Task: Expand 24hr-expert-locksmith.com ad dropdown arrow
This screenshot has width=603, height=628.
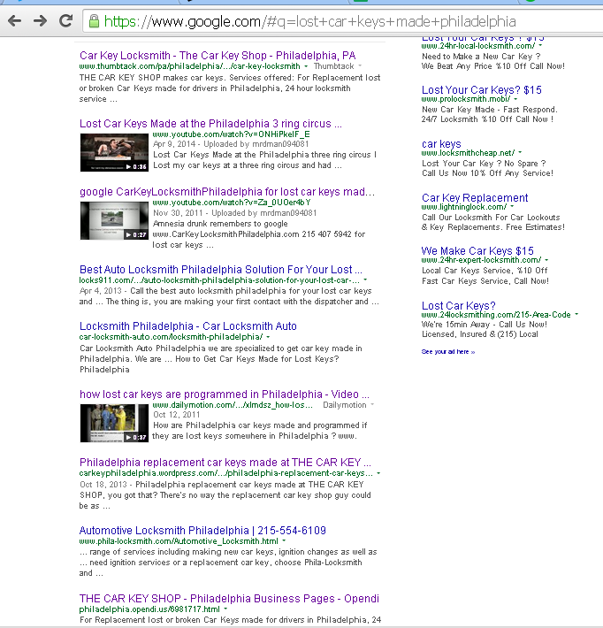Action: click(546, 260)
